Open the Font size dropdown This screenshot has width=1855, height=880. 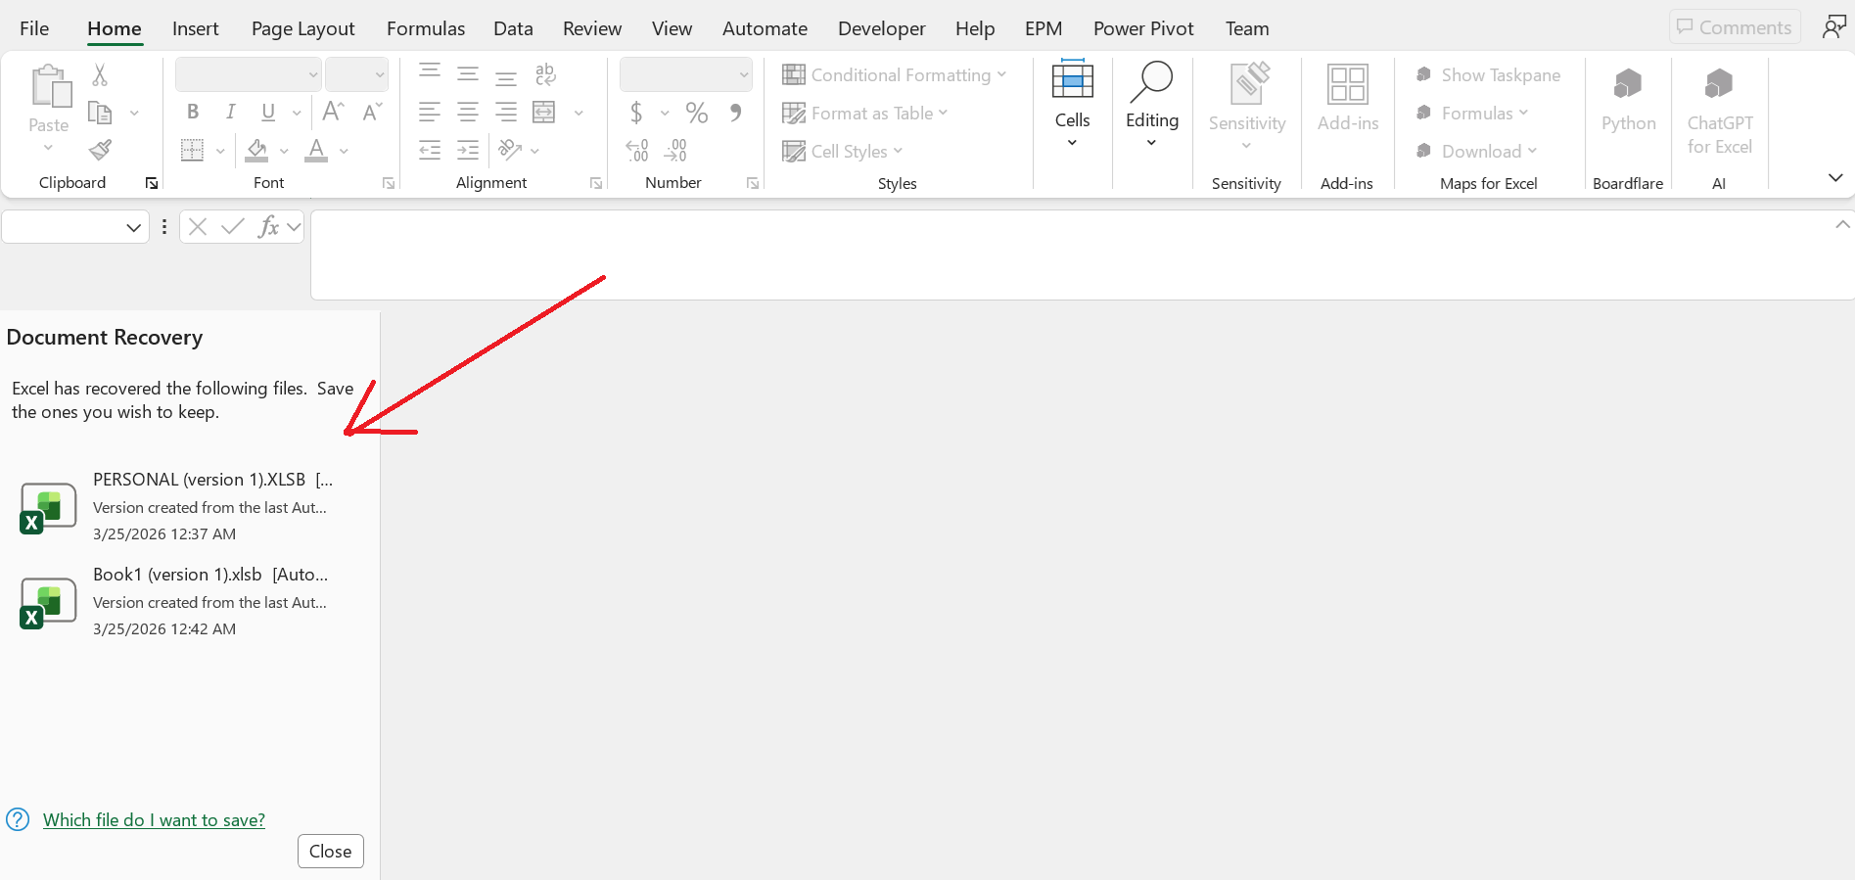380,74
